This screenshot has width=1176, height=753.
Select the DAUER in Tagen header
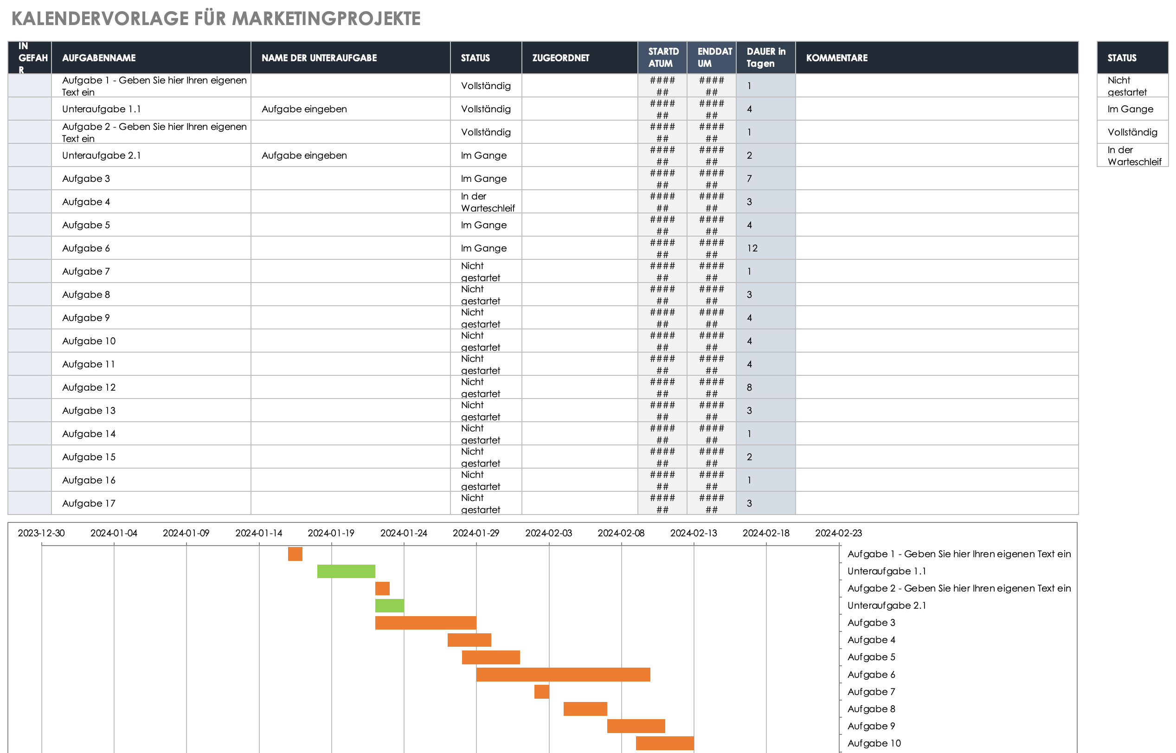pyautogui.click(x=766, y=58)
